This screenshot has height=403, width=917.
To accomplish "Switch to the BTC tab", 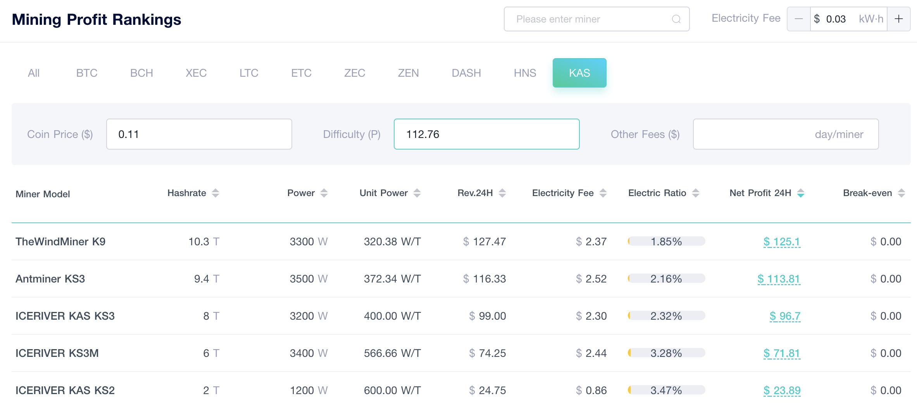I will [x=87, y=73].
